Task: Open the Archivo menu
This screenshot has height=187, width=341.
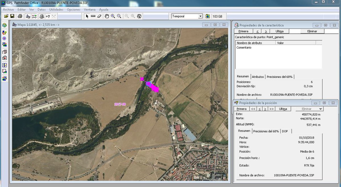Action: click(8, 9)
